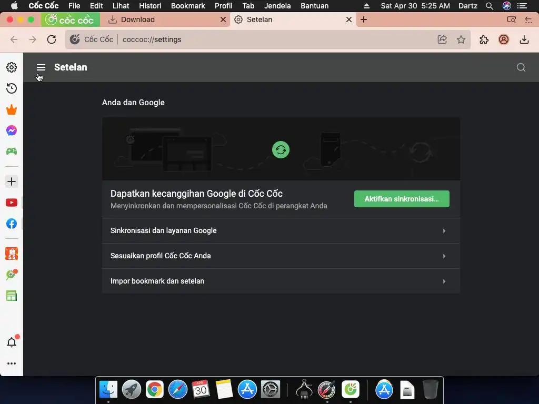This screenshot has width=539, height=404.
Task: Click the orange crown icon in sidebar
Action: click(x=12, y=109)
